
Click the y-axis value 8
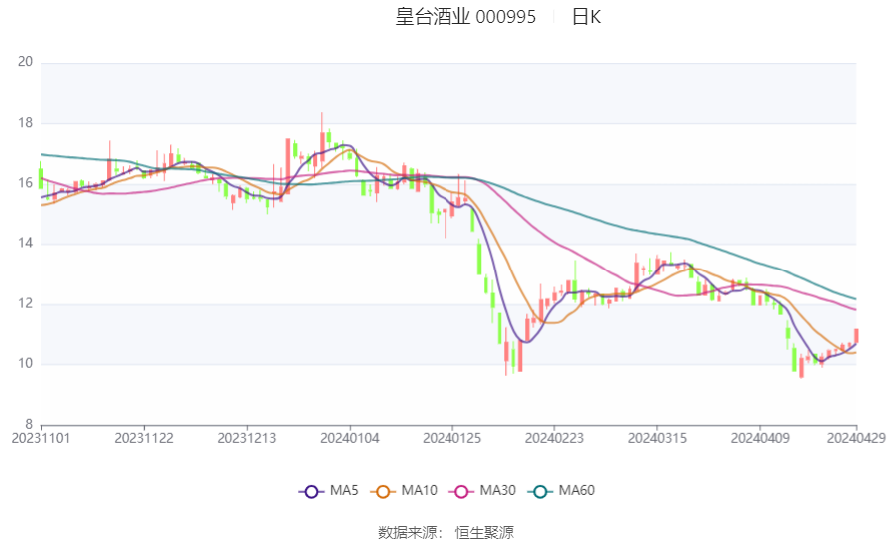pyautogui.click(x=29, y=424)
